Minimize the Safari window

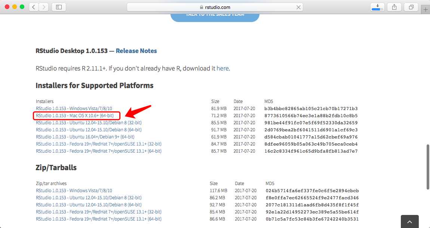tap(15, 7)
